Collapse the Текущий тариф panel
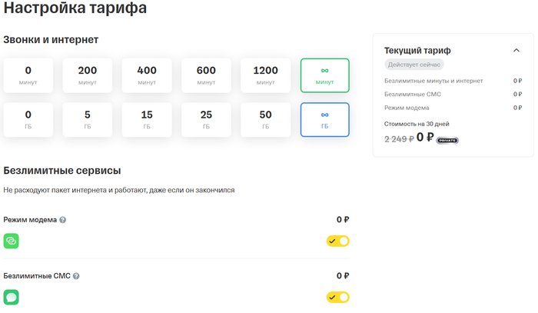The image size is (538, 313). 516,51
